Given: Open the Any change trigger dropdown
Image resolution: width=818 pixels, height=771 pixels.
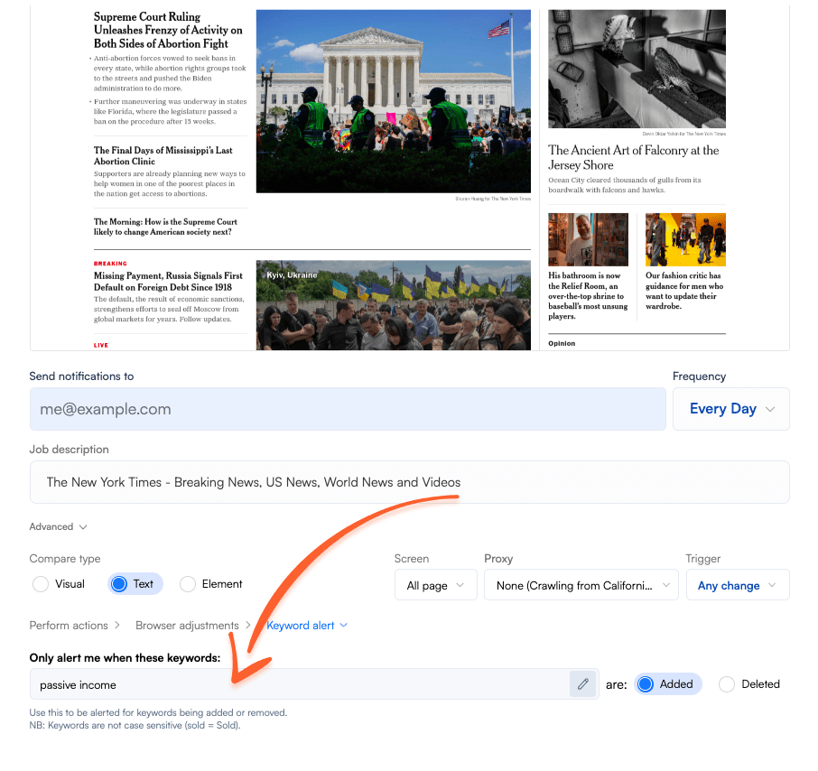Looking at the screenshot, I should pos(737,585).
